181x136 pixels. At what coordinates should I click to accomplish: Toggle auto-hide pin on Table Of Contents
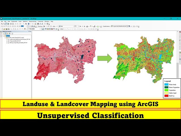coord(29,31)
